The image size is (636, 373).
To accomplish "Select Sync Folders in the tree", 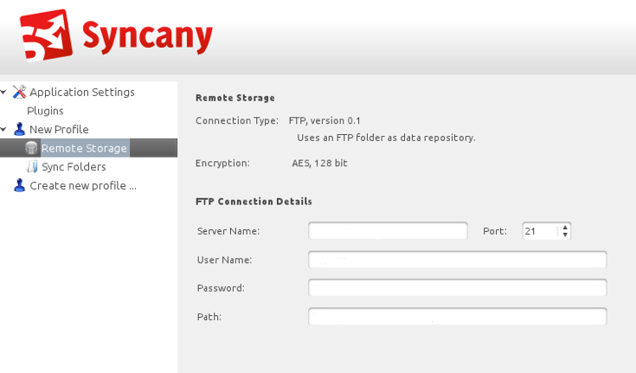I will 74,167.
